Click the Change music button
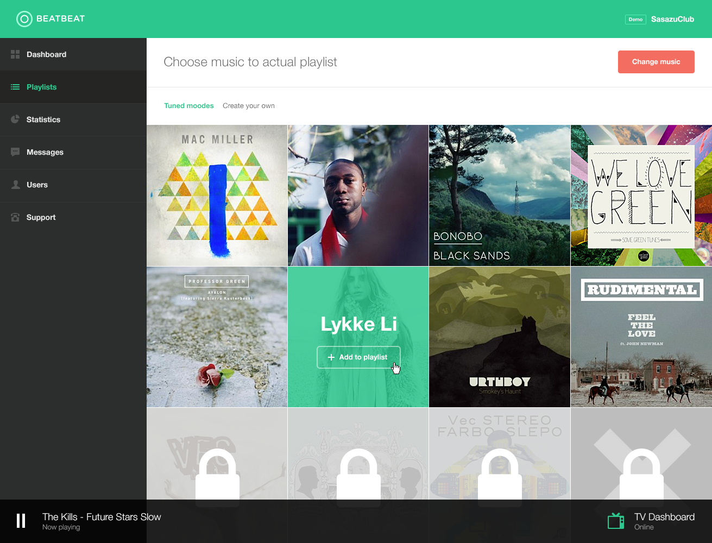This screenshot has height=543, width=712. click(656, 62)
